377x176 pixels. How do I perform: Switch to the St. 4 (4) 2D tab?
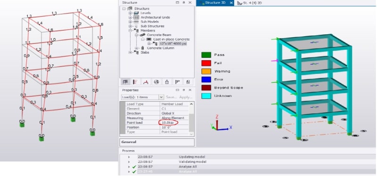click(x=250, y=3)
